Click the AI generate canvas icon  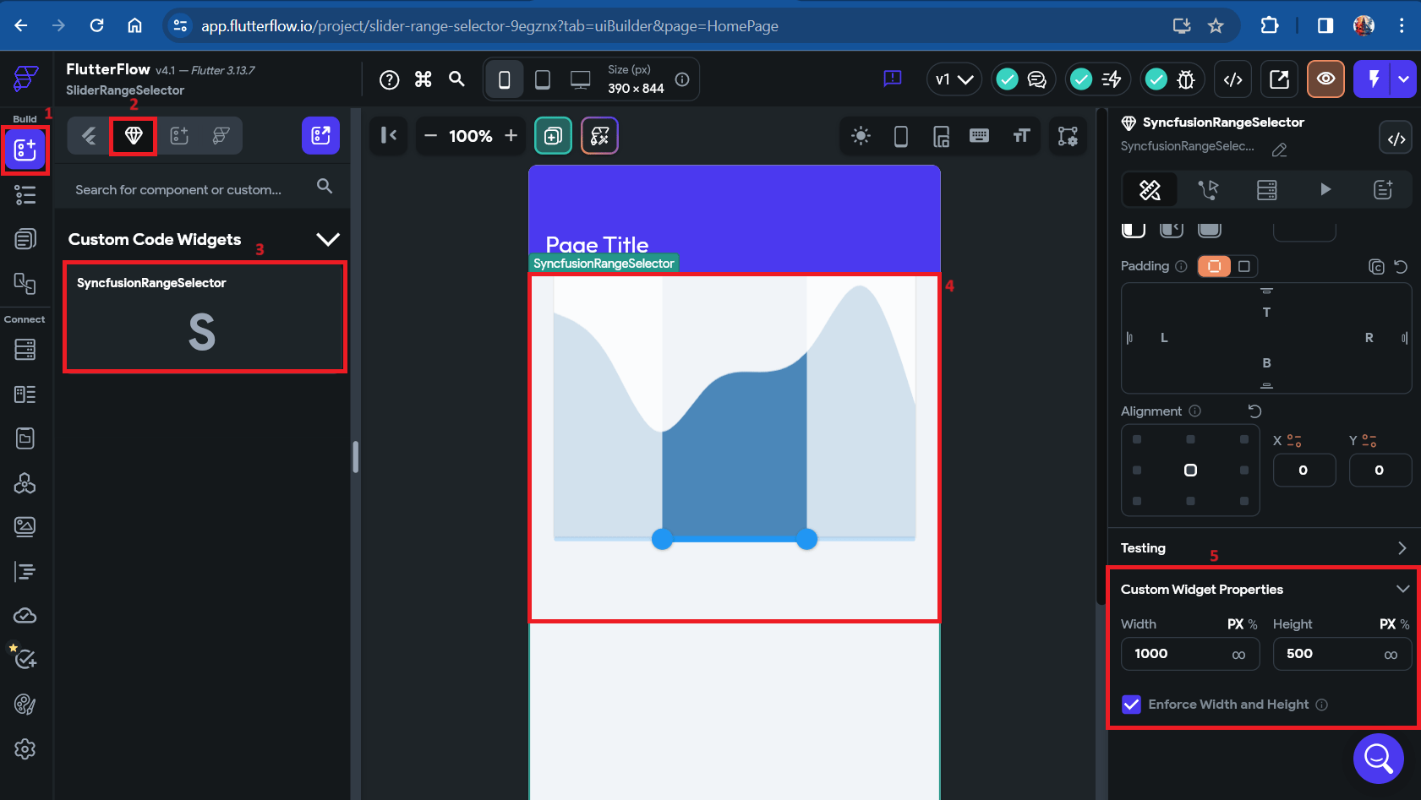[599, 136]
